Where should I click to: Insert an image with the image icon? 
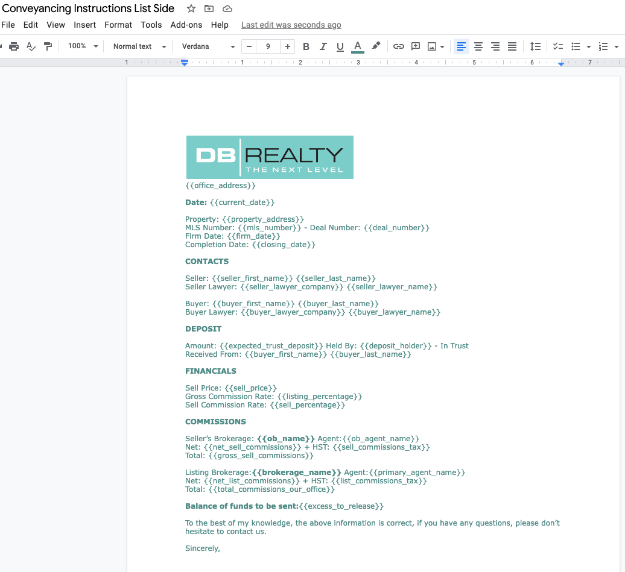(x=432, y=46)
